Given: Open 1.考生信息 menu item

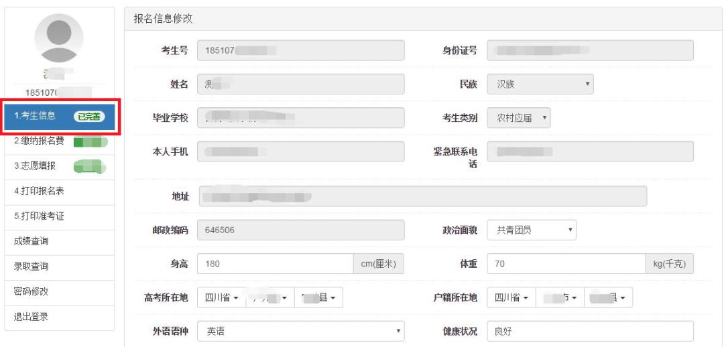Looking at the screenshot, I should pyautogui.click(x=60, y=117).
